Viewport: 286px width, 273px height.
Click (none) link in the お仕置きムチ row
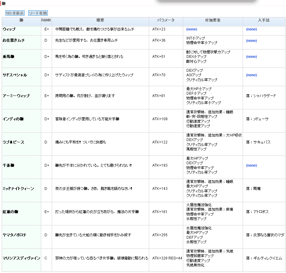tap(251, 41)
